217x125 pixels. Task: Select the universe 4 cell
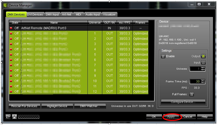[95, 49]
